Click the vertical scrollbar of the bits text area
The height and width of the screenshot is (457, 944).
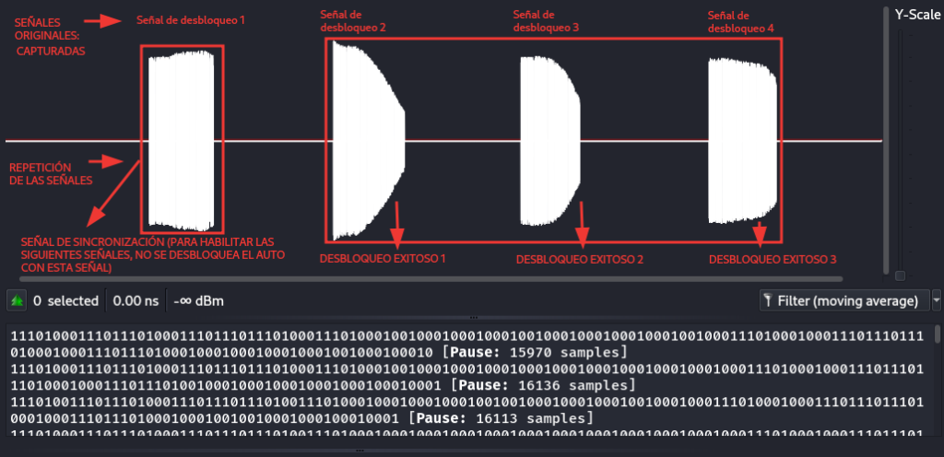click(x=938, y=334)
